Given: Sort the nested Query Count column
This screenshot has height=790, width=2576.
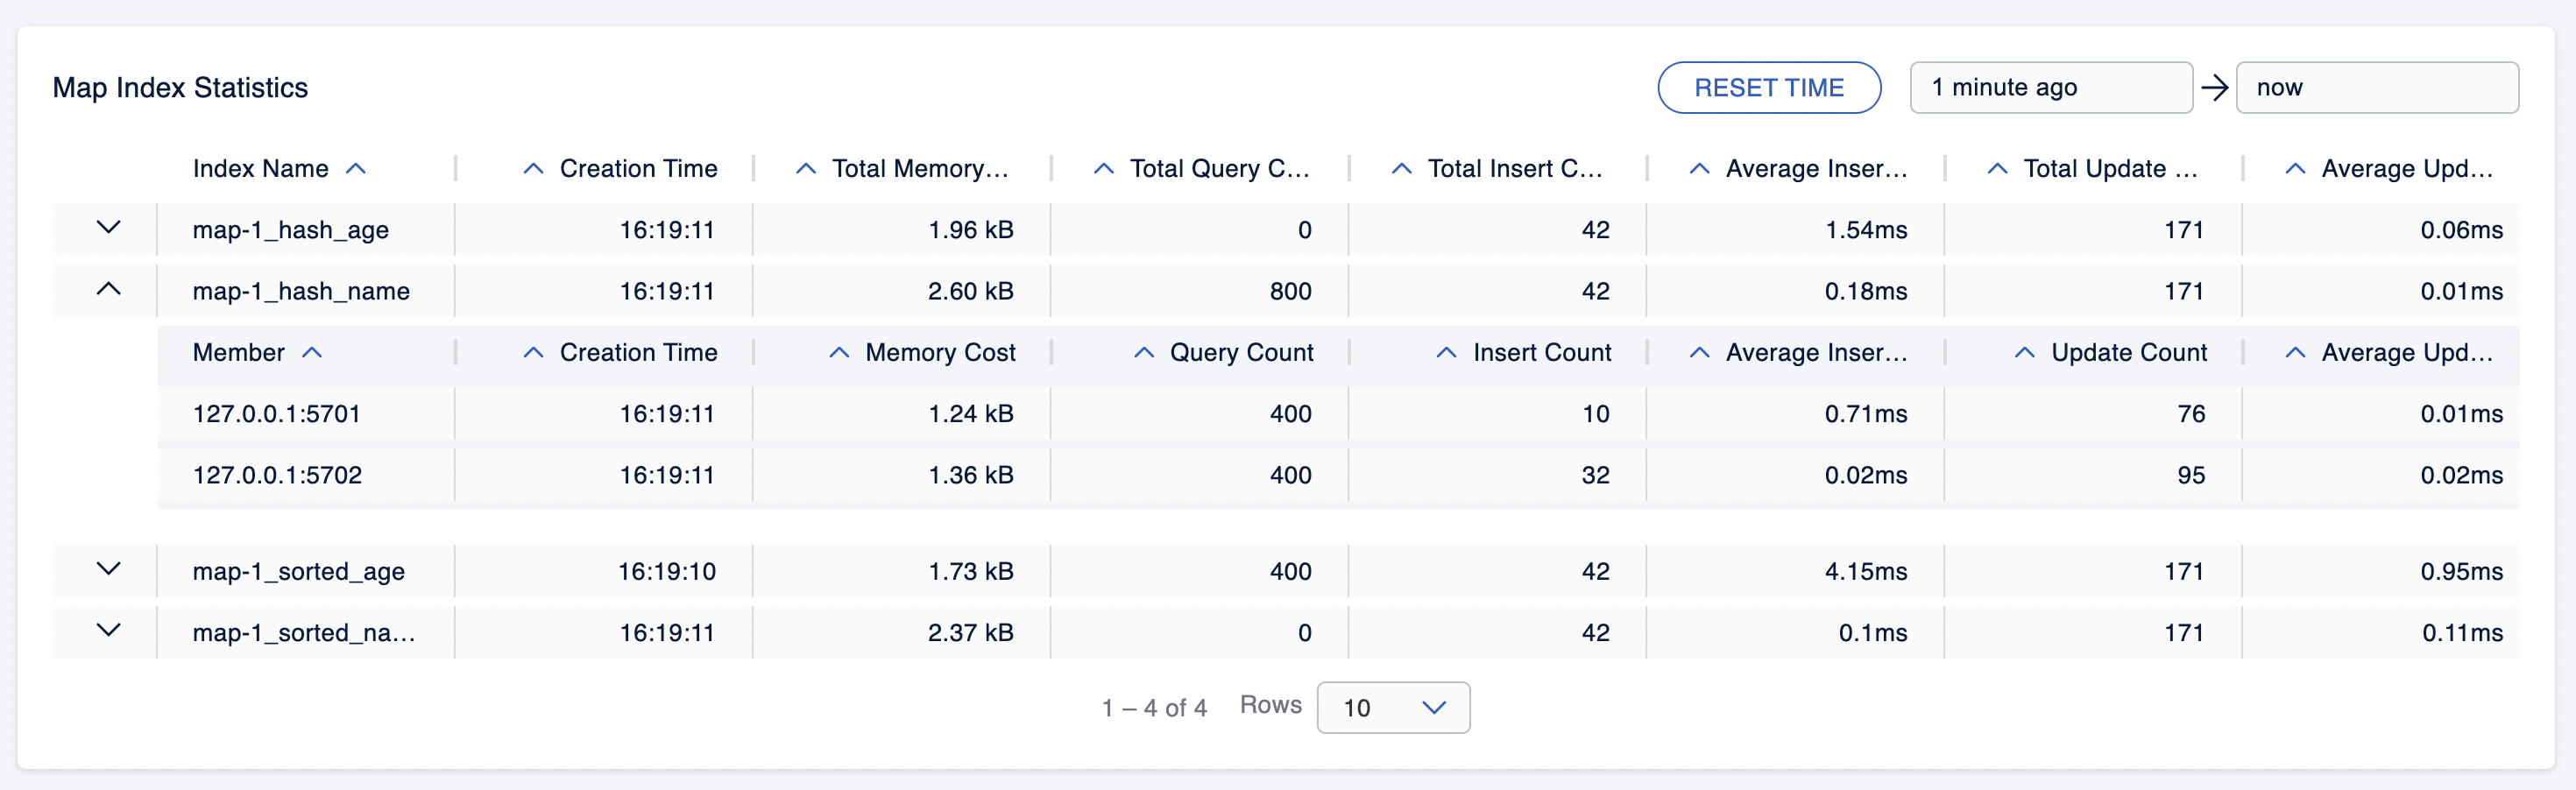Looking at the screenshot, I should tap(1144, 352).
